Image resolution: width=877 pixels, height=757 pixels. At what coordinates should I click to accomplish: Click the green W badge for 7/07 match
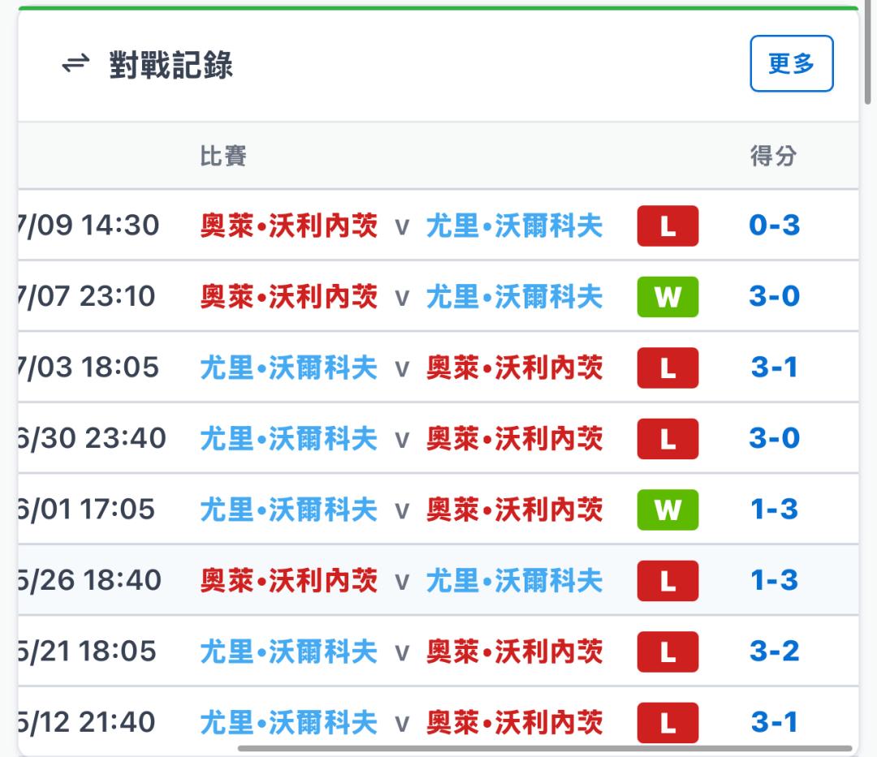pyautogui.click(x=667, y=297)
